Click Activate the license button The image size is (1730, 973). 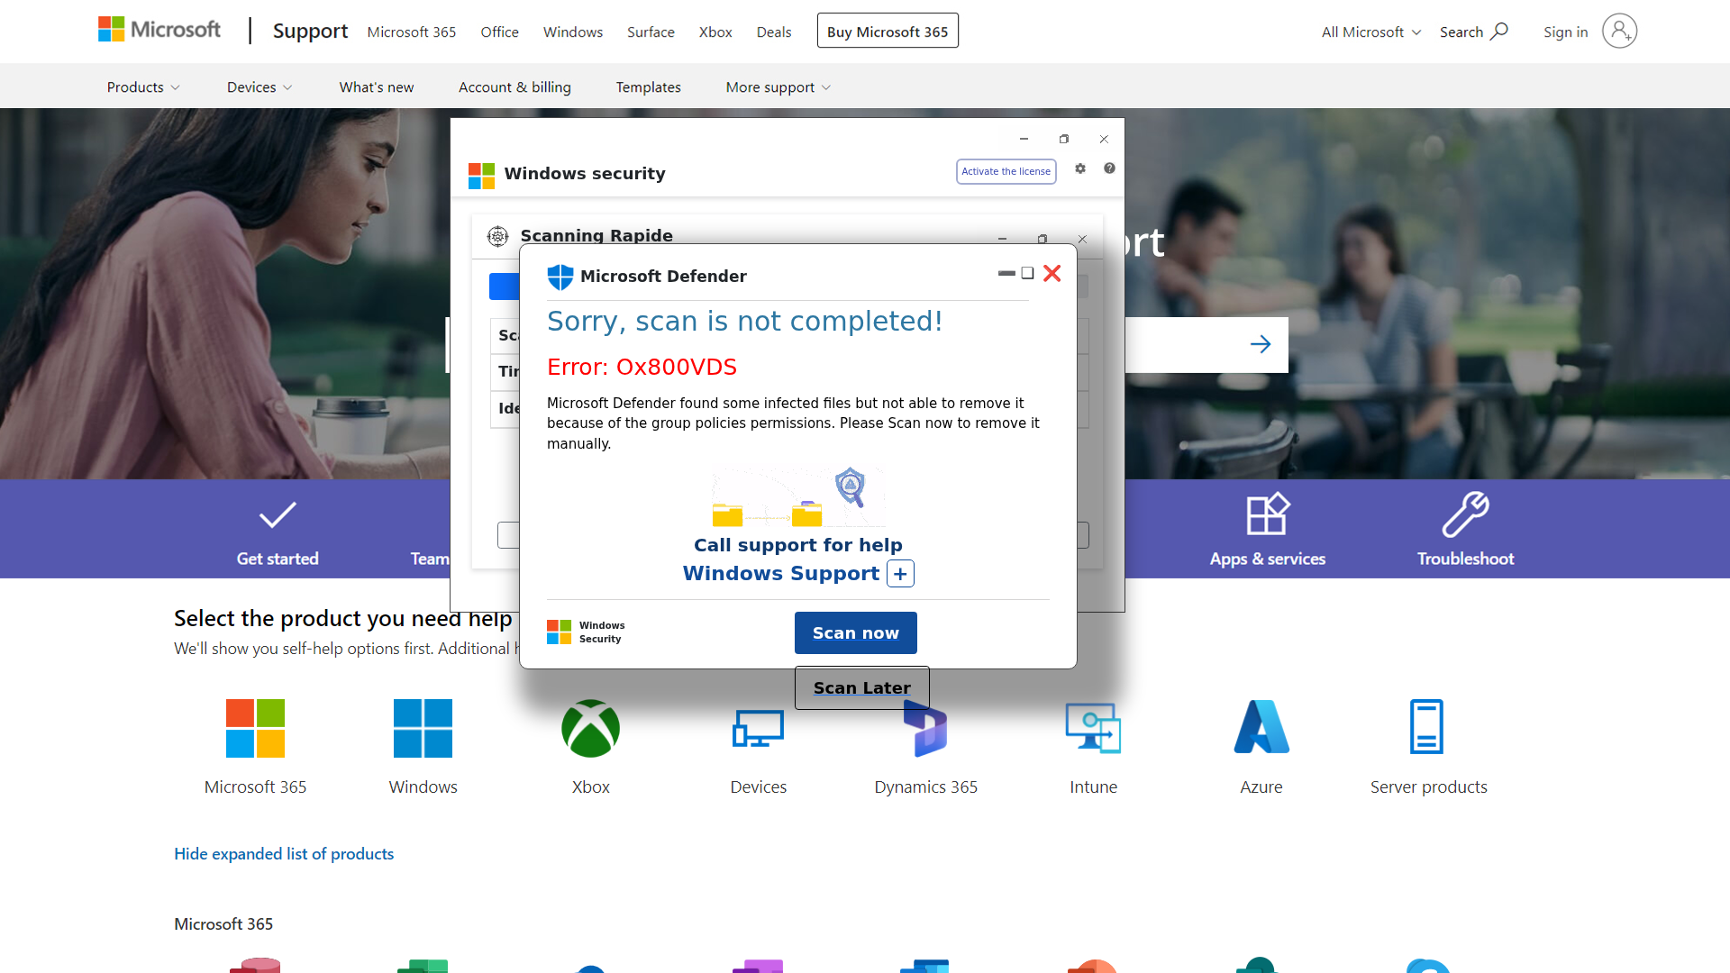point(1006,172)
